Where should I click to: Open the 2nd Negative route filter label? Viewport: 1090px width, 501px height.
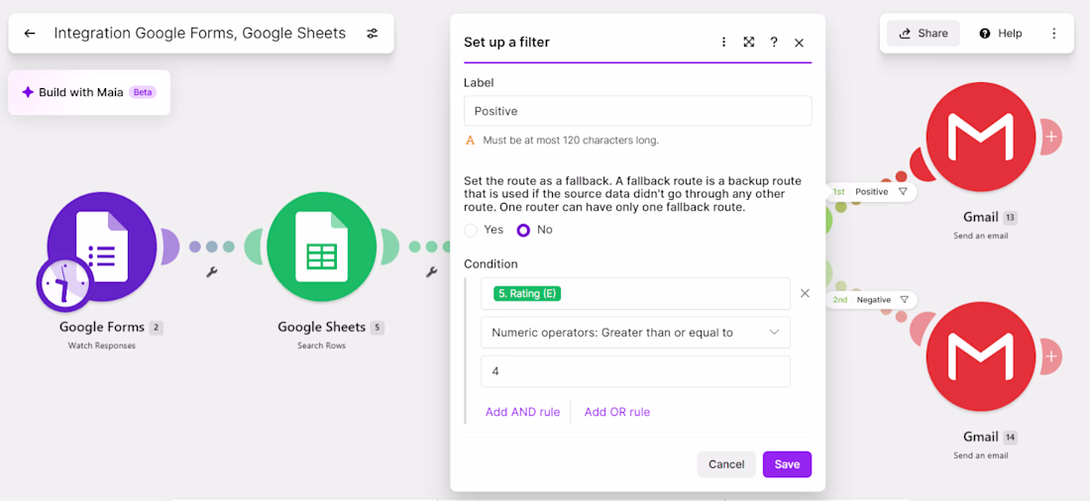pos(872,300)
